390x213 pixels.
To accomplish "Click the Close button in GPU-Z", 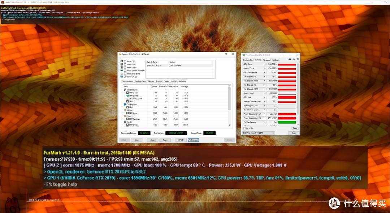I will tap(294, 133).
